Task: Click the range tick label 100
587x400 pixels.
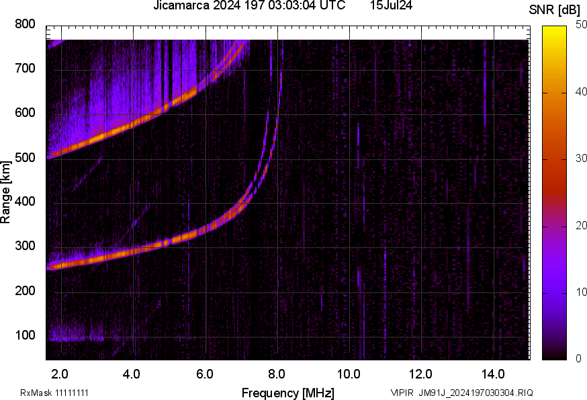Action: 25,335
